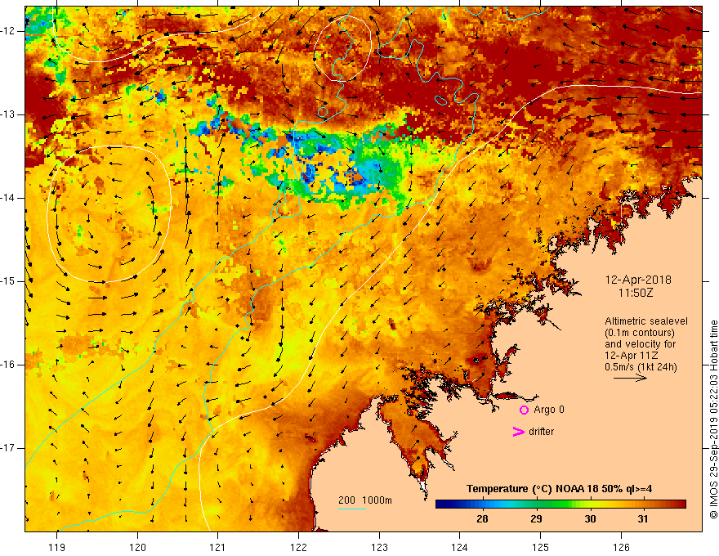Click the magenta drifter arrow symbol
Viewport: 719px width, 556px height.
[x=518, y=432]
